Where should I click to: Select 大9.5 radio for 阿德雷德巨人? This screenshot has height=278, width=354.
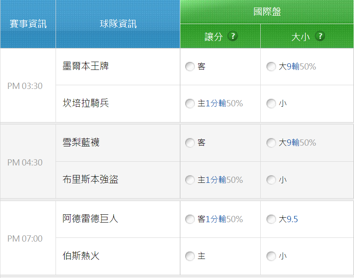pos(271,219)
